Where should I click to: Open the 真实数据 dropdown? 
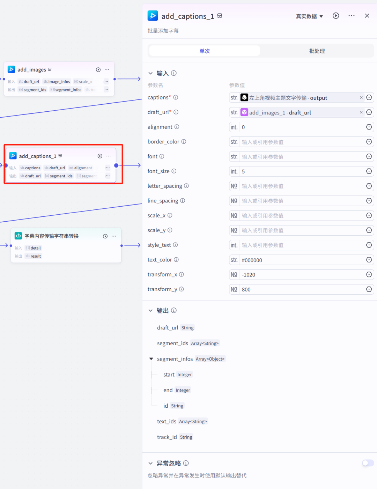click(x=309, y=16)
